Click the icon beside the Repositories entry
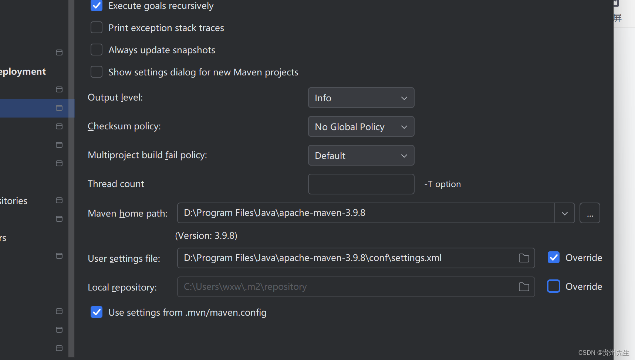The height and width of the screenshot is (360, 635). [x=59, y=200]
